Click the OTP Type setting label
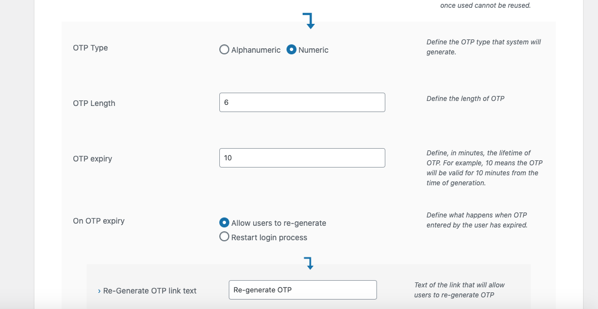 point(91,48)
